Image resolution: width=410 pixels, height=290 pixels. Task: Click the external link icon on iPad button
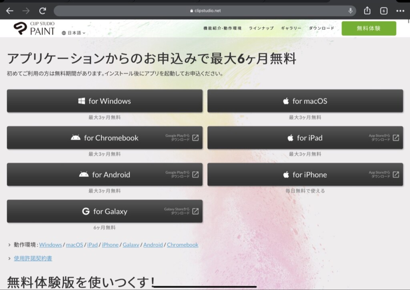point(396,138)
